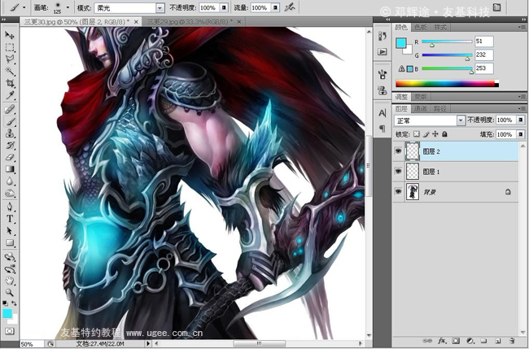The image size is (529, 349).
Task: Select the Blur tool
Action: tap(10, 181)
